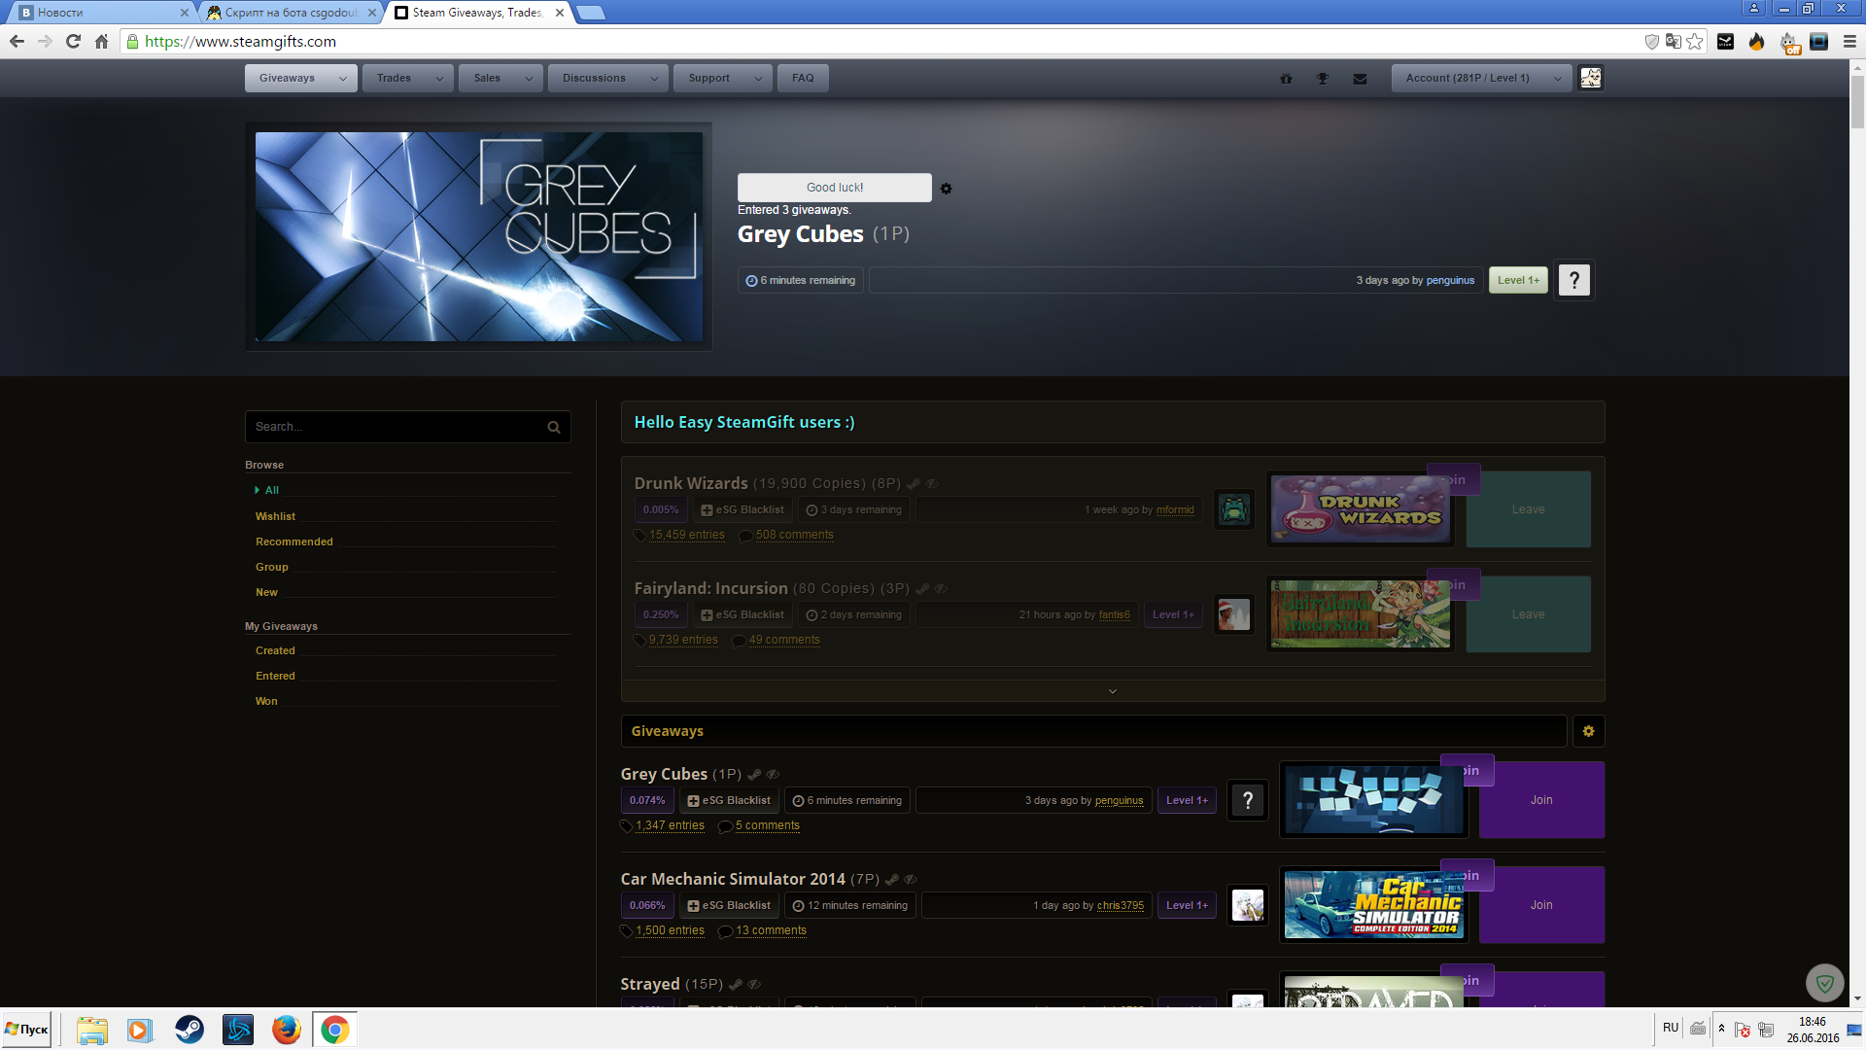This screenshot has height=1050, width=1866.
Task: Open mformid's avatar in Drunk Wizards row
Action: (1234, 509)
